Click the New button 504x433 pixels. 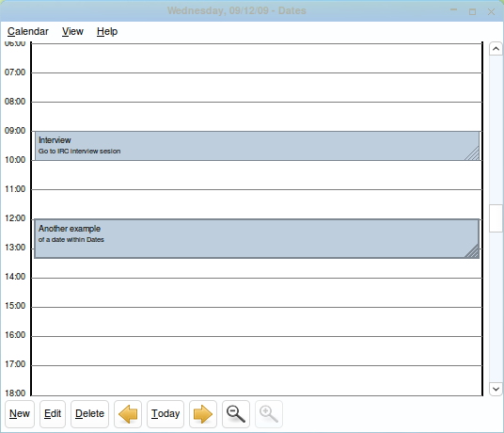click(20, 414)
